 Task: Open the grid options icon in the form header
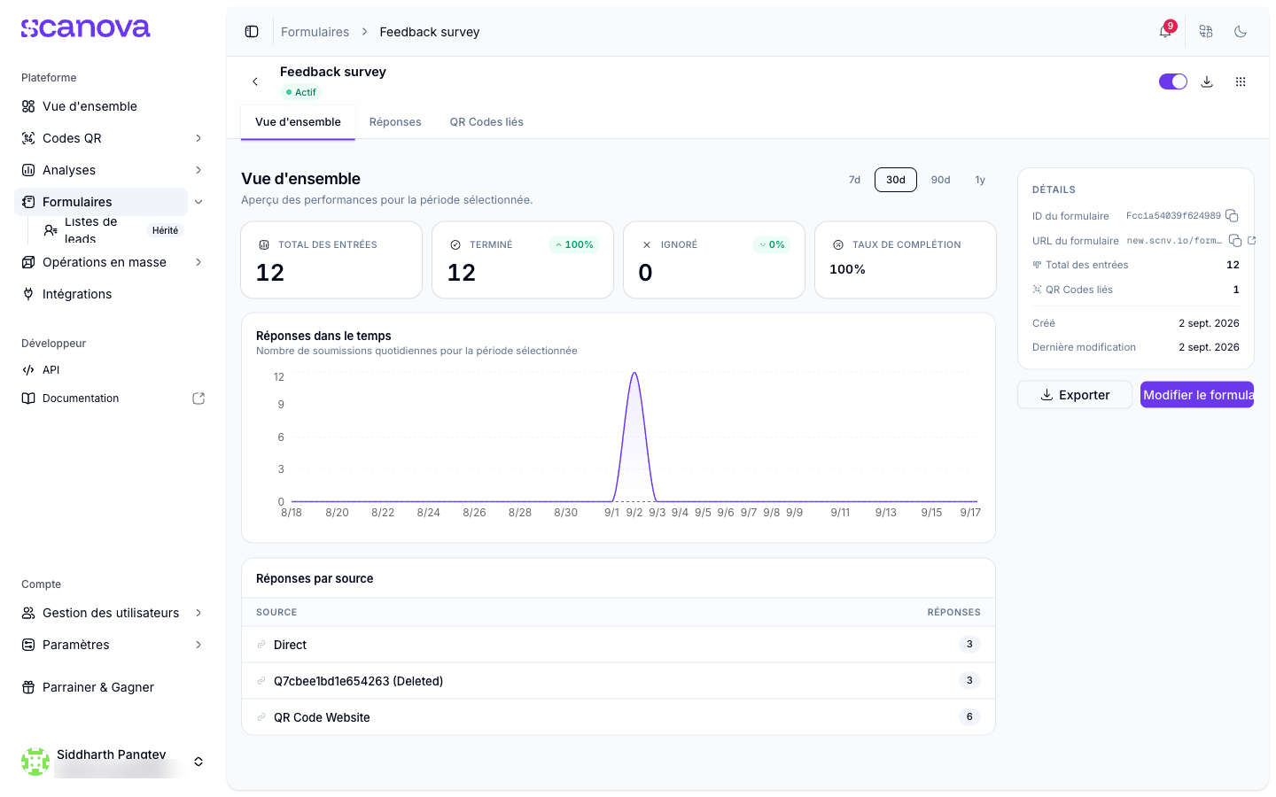[1241, 81]
